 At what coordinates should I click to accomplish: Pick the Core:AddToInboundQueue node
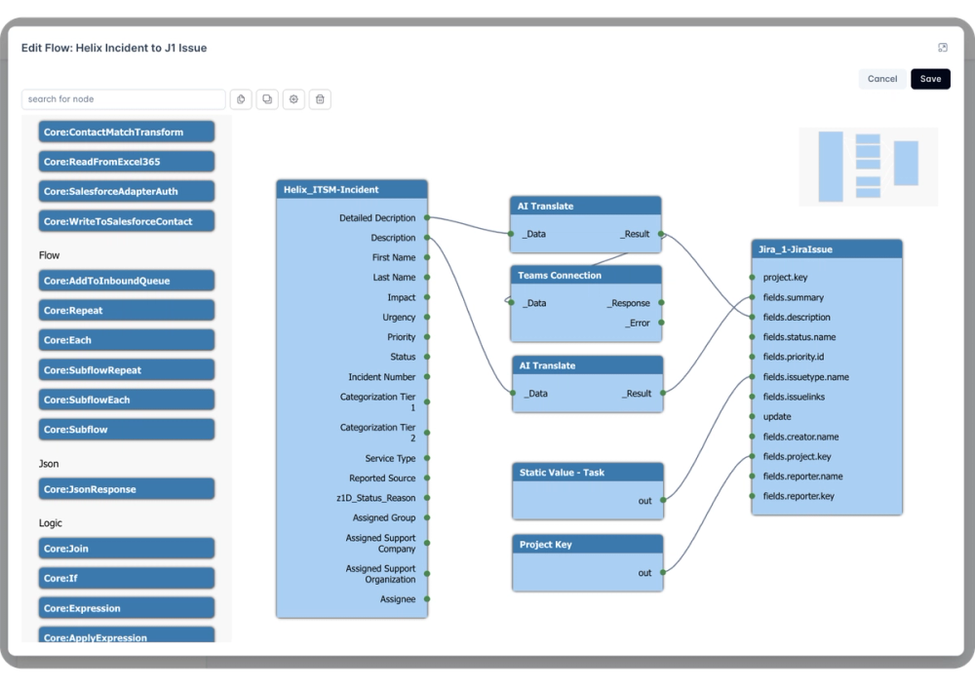click(126, 281)
